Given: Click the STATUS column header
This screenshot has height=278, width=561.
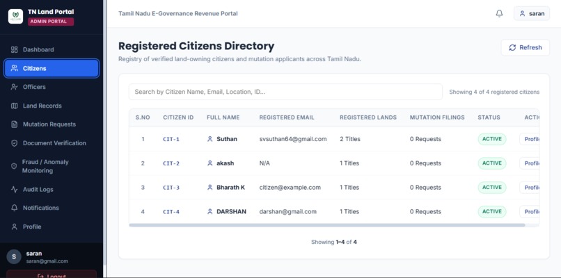Looking at the screenshot, I should (489, 117).
